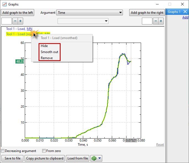The height and width of the screenshot is (163, 189).
Task: Enable the Decreasing argument checkbox
Action: point(3,151)
